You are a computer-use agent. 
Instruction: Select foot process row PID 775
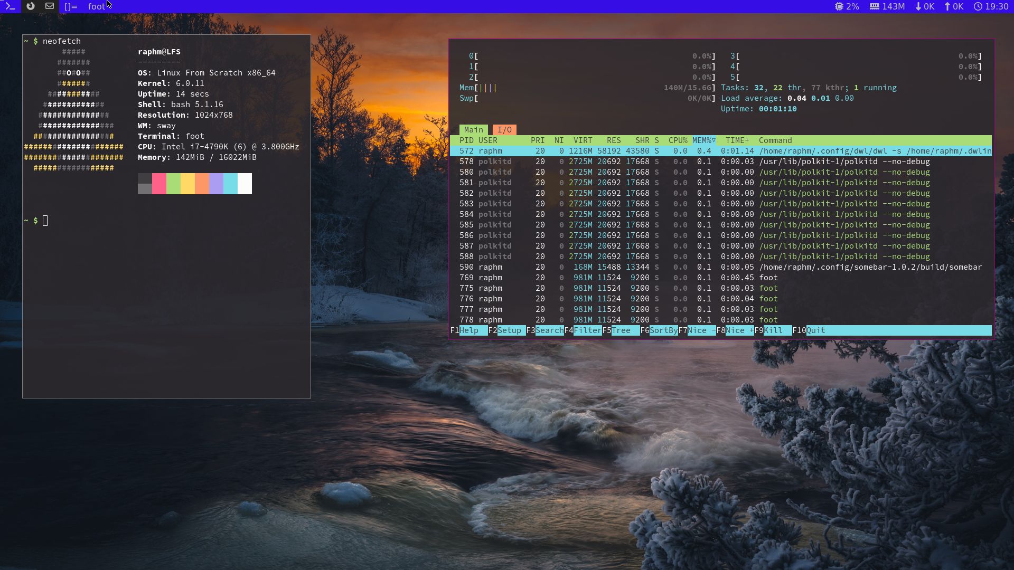pyautogui.click(x=721, y=288)
